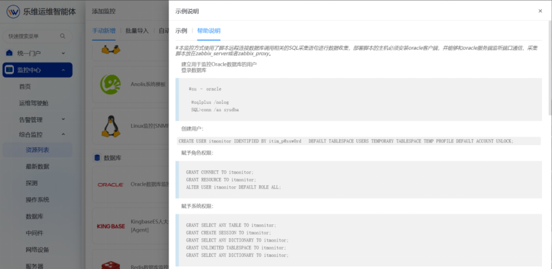Click the 创建用户 heading text

click(x=192, y=129)
